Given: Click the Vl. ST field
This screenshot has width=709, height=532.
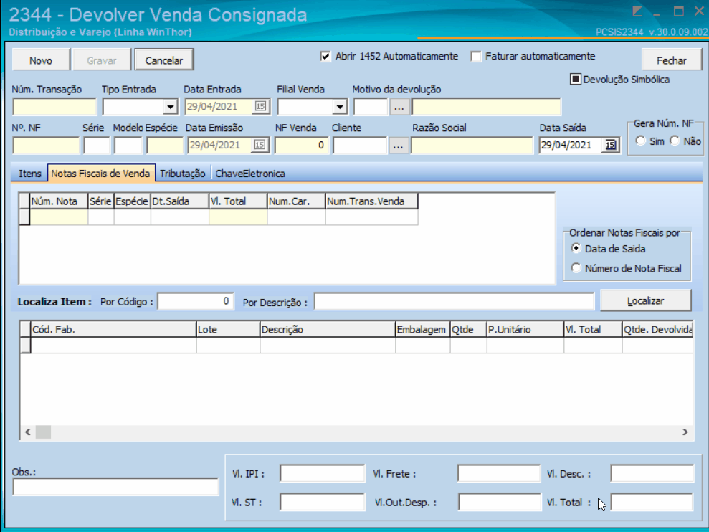Looking at the screenshot, I should click(x=322, y=502).
